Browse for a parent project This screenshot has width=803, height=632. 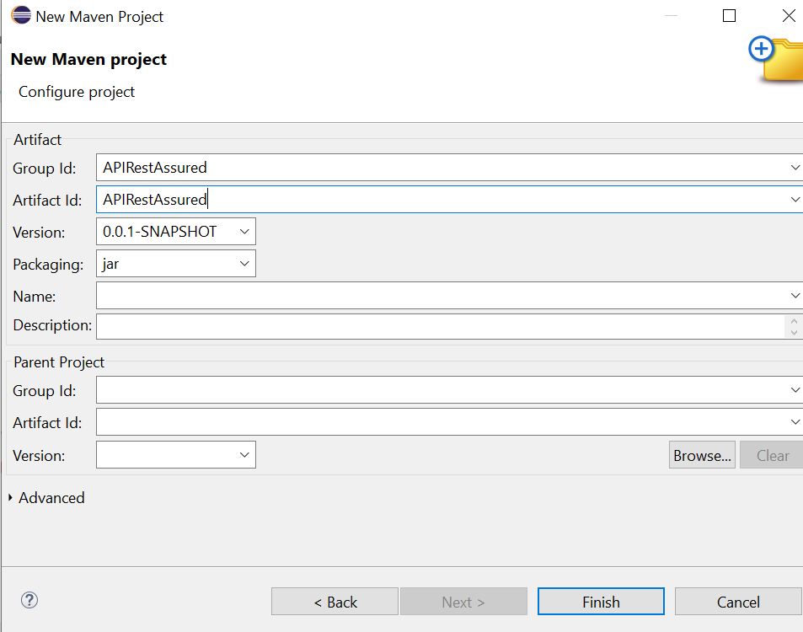point(702,454)
